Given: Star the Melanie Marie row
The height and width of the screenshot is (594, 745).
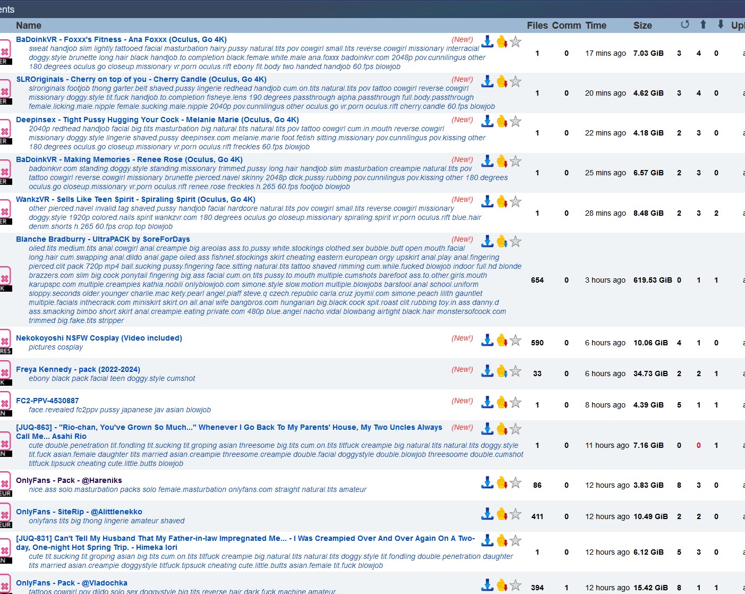Looking at the screenshot, I should [516, 122].
